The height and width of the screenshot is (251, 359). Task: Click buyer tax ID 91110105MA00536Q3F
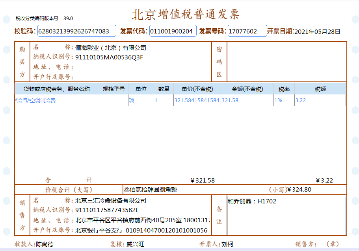109,57
